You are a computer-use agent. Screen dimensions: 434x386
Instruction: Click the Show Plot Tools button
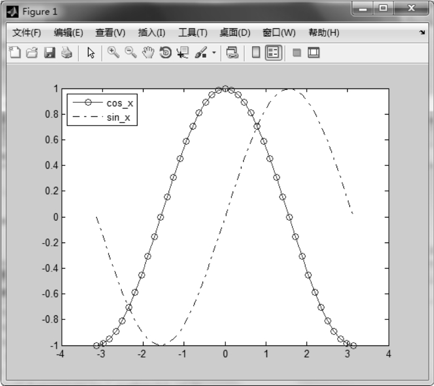[x=314, y=53]
